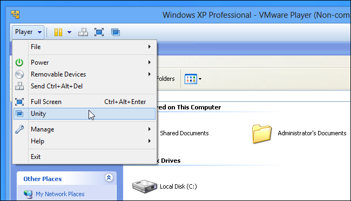Expand the File submenu arrow
Screen dimensions: 351x201
149,47
